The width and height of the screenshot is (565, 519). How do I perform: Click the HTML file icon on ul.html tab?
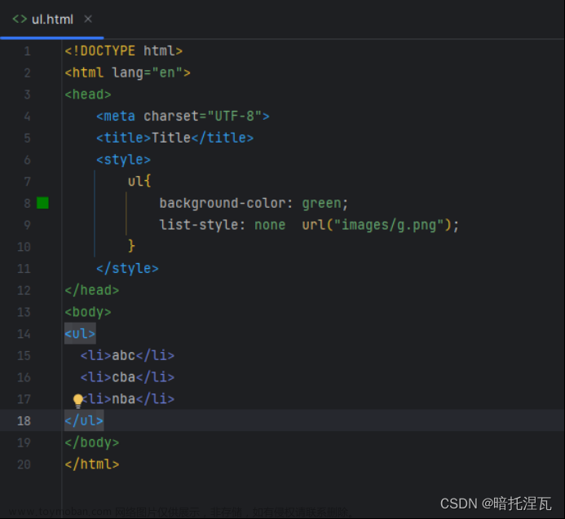pyautogui.click(x=20, y=19)
